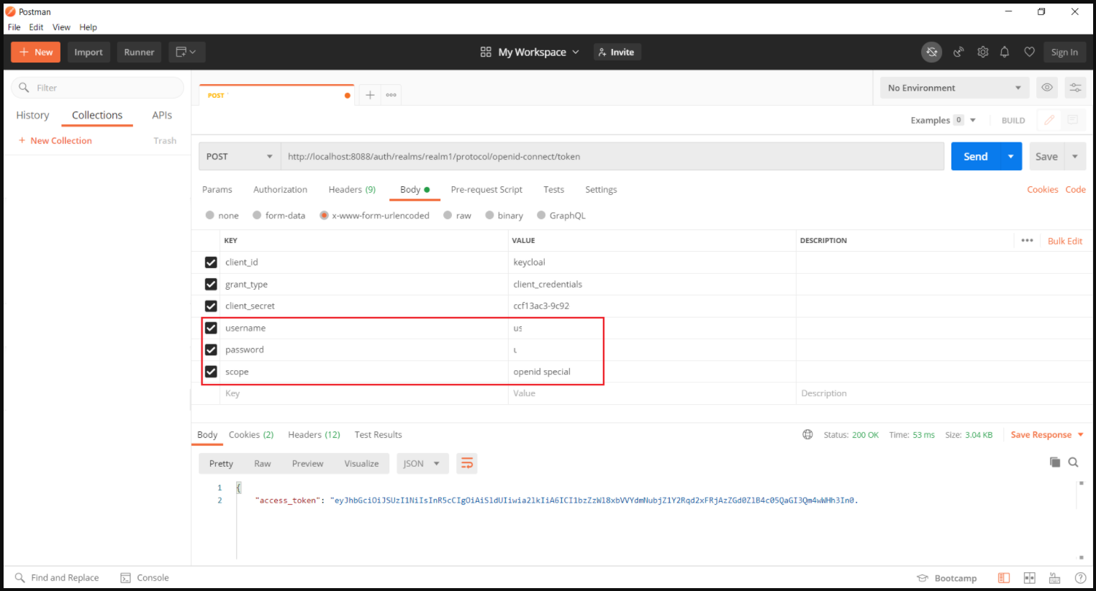Screen dimensions: 1096x591
Task: Open Bootcamp in status bar
Action: [946, 578]
